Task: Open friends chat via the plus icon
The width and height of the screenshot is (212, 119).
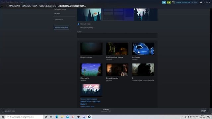Action: [x=208, y=111]
